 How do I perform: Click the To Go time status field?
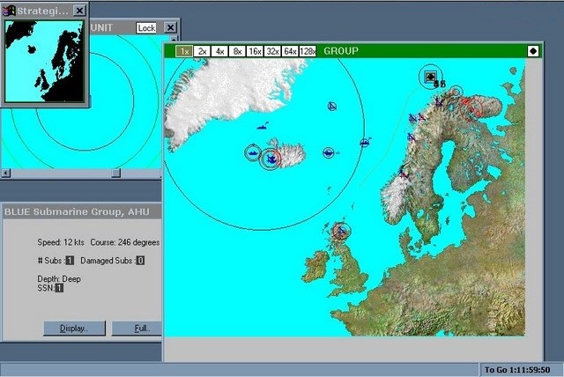(x=518, y=369)
